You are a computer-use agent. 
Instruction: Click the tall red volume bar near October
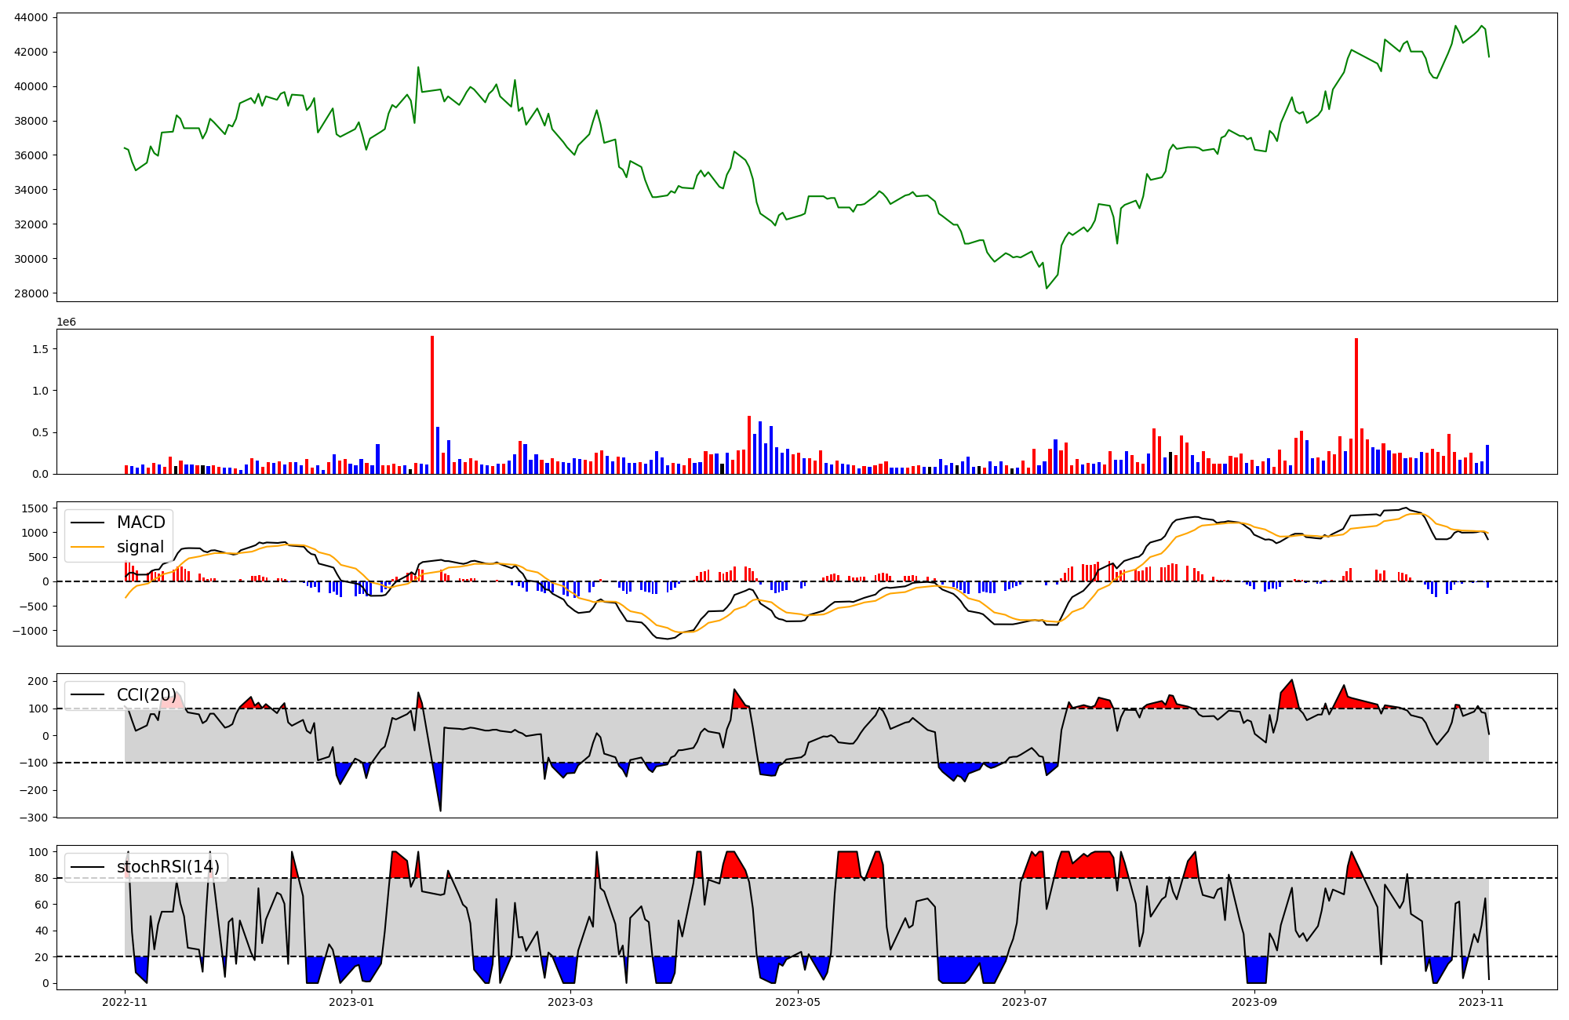point(1356,406)
